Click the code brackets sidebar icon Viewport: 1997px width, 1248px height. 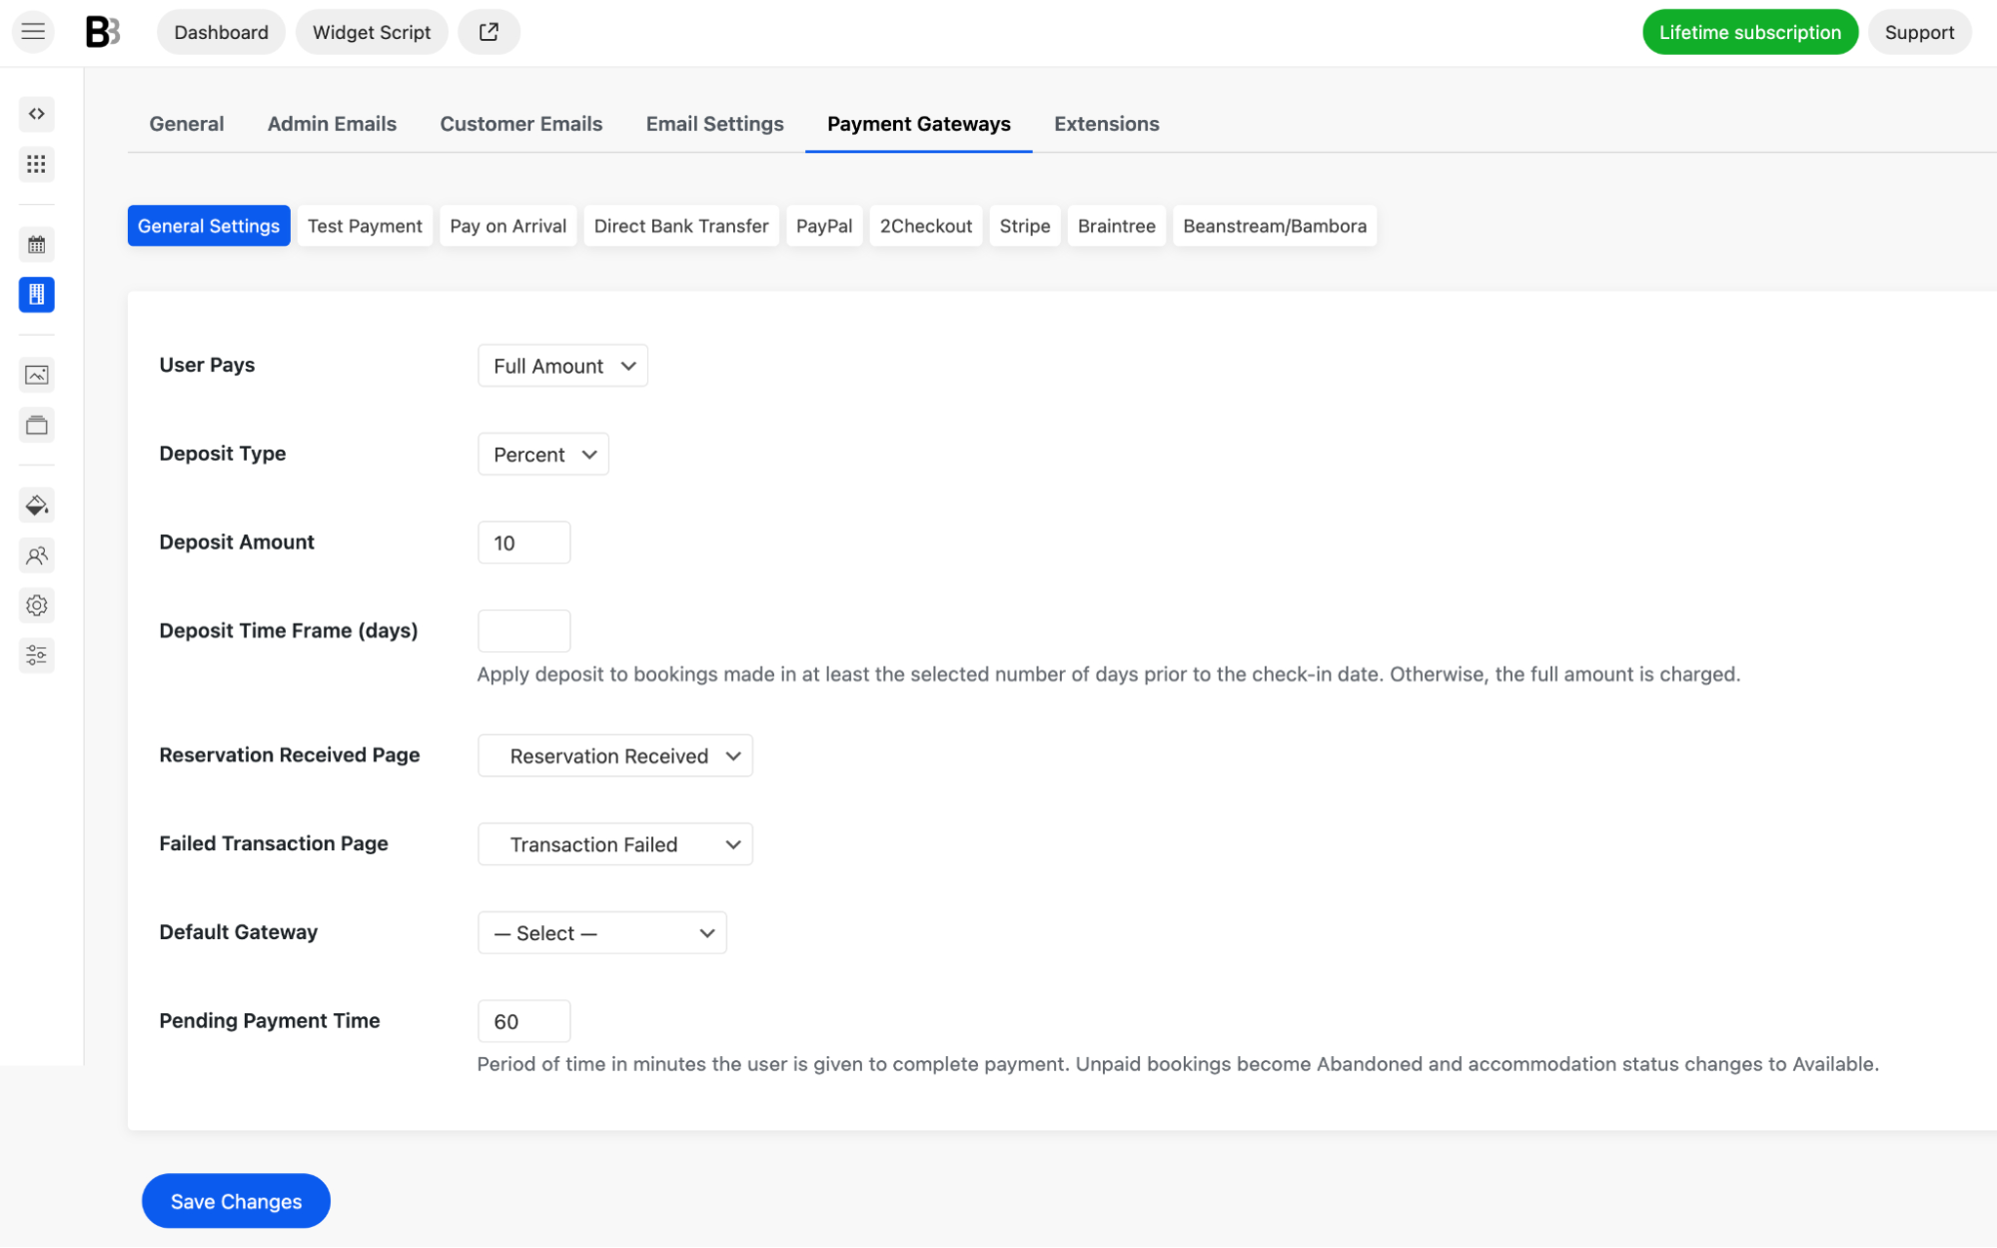(x=37, y=114)
